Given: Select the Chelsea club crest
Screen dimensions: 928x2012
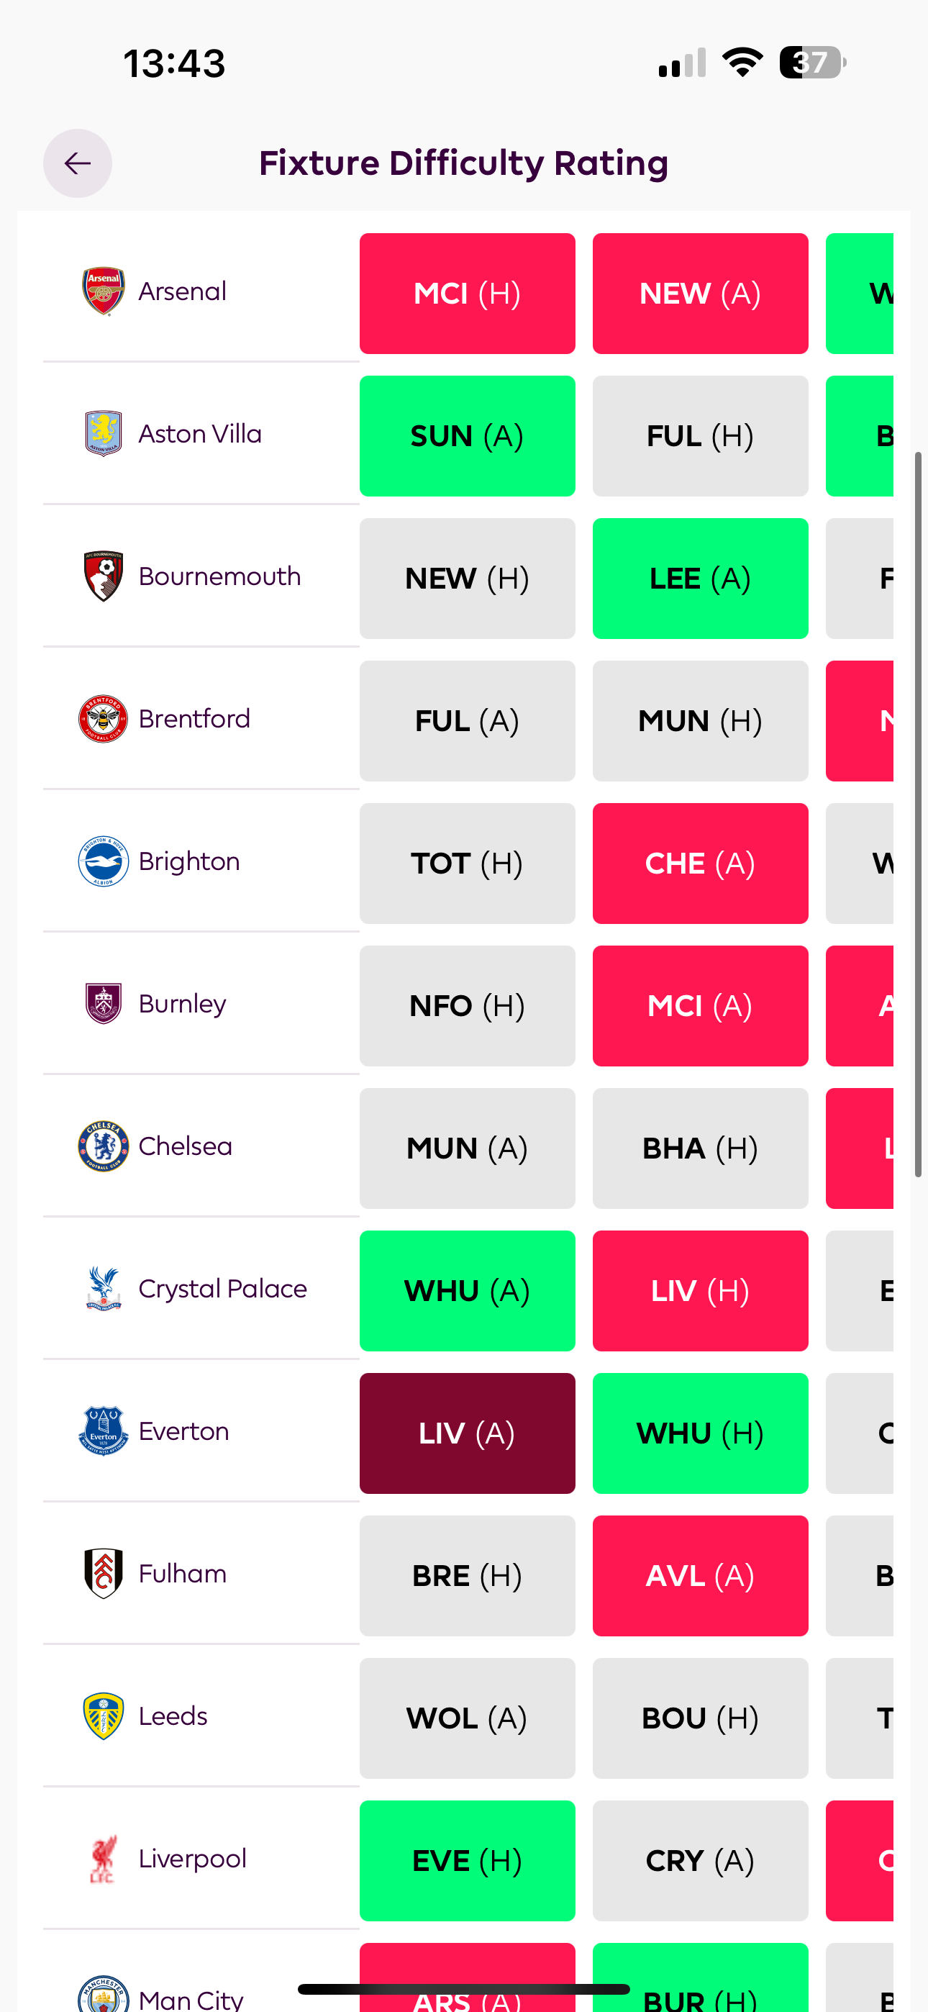Looking at the screenshot, I should coord(102,1147).
